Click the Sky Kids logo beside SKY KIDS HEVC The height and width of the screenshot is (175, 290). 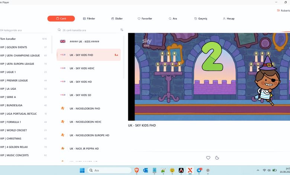point(63,68)
